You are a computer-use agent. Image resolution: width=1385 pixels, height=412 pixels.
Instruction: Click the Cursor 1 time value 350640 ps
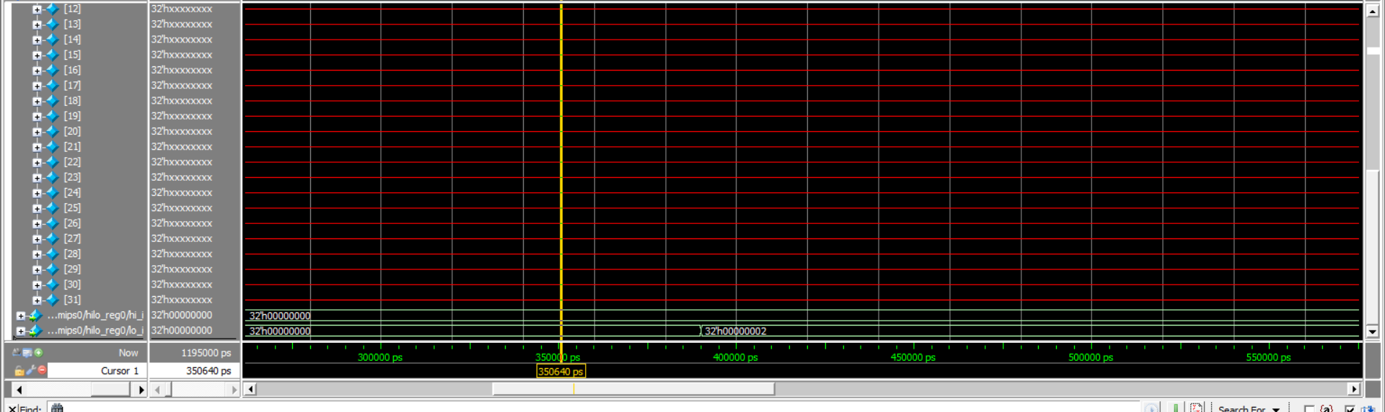tap(208, 371)
